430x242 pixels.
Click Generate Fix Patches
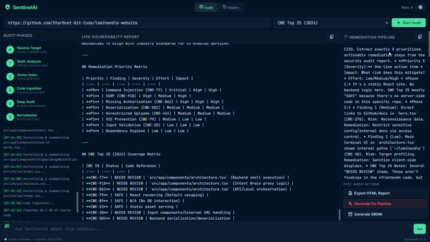385,204
